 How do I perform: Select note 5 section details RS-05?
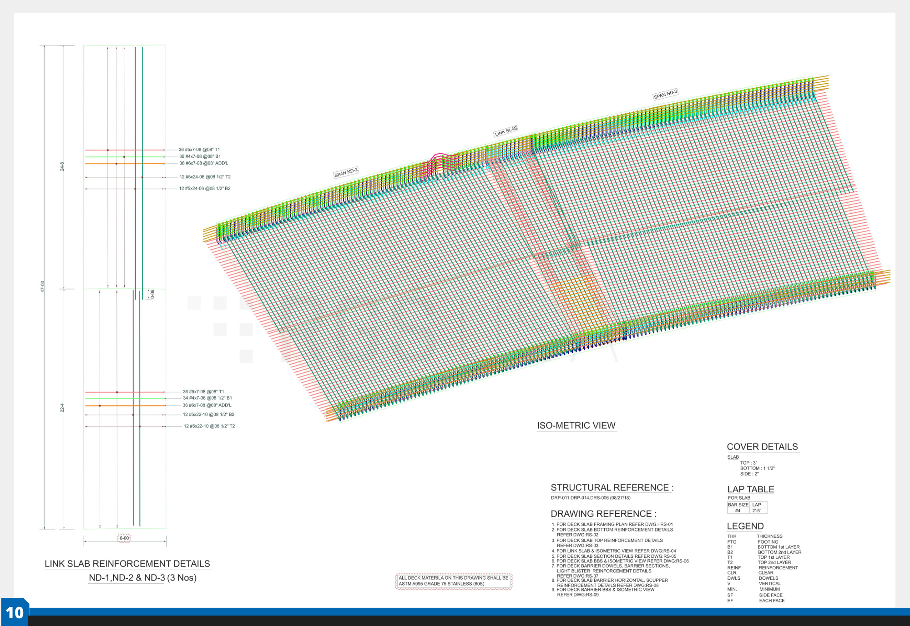[x=614, y=556]
